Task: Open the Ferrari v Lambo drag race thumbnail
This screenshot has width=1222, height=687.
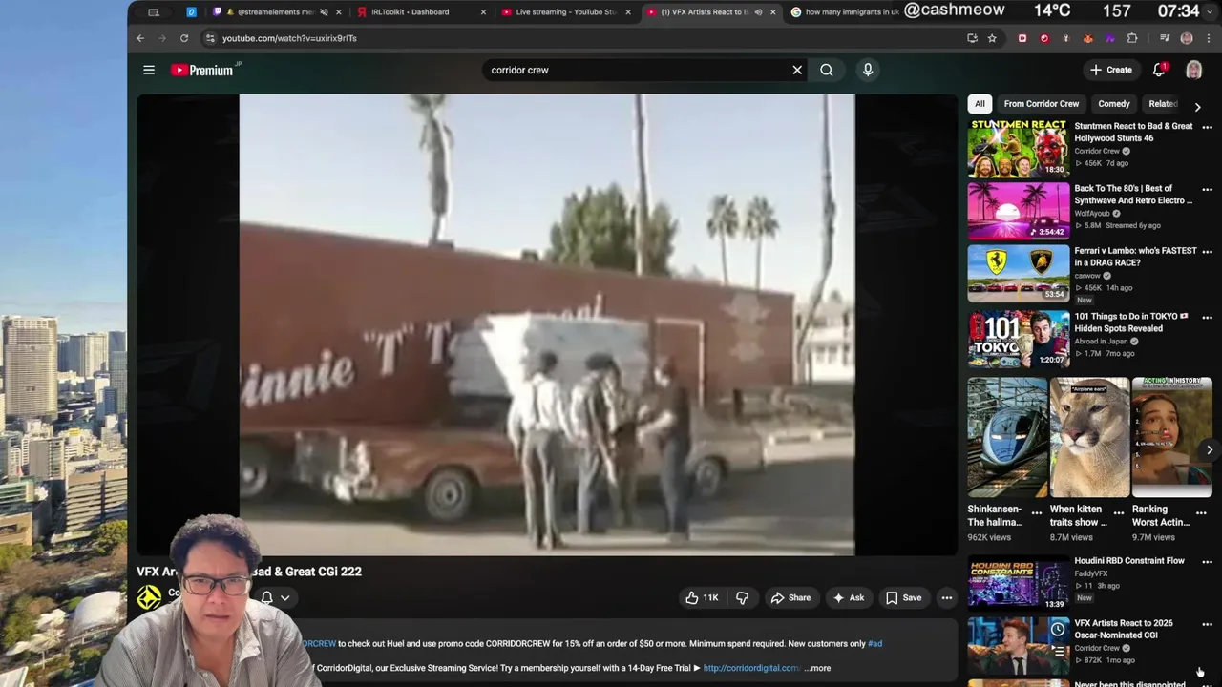Action: pyautogui.click(x=1019, y=273)
